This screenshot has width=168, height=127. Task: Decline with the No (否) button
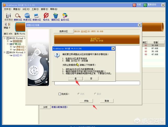tap(91, 79)
